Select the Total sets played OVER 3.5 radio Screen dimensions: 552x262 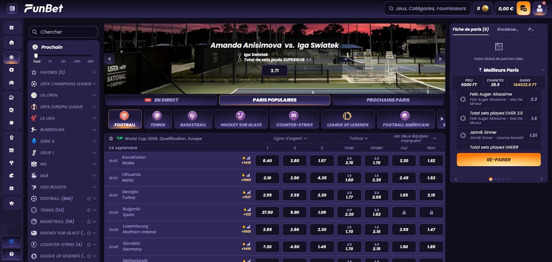tap(463, 118)
